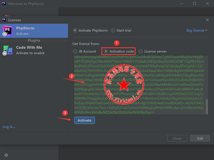Open the Buy license link
Image resolution: width=214 pixels, height=160 pixels.
(197, 30)
